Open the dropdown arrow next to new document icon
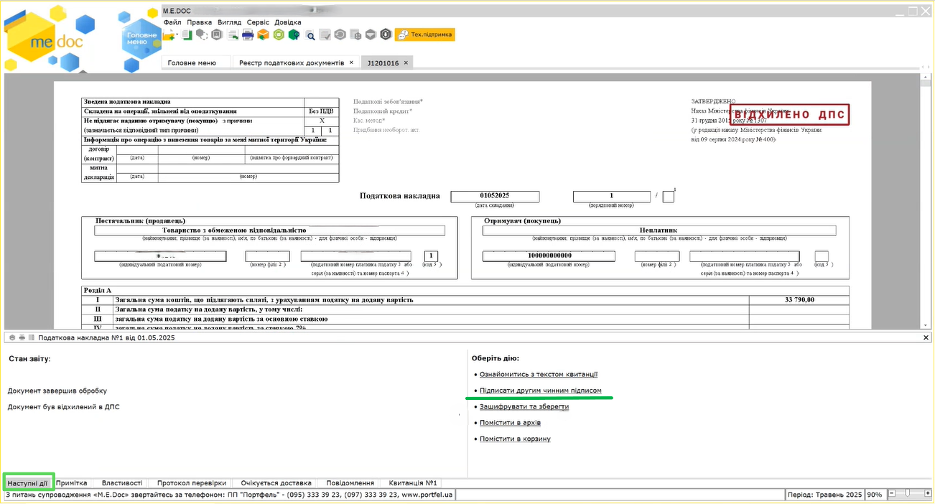Screen dimensions: 935x504 click(x=177, y=34)
